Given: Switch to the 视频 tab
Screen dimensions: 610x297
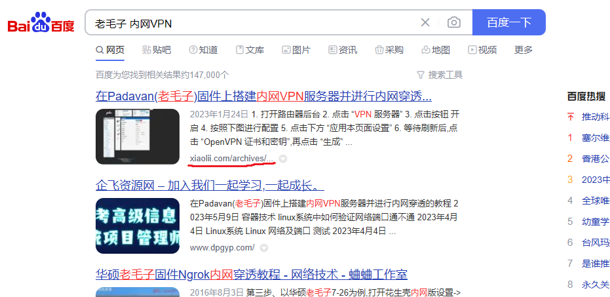Looking at the screenshot, I should tap(482, 50).
